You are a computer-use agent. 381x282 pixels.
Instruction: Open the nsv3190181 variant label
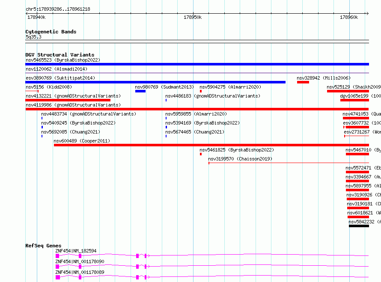(364, 204)
